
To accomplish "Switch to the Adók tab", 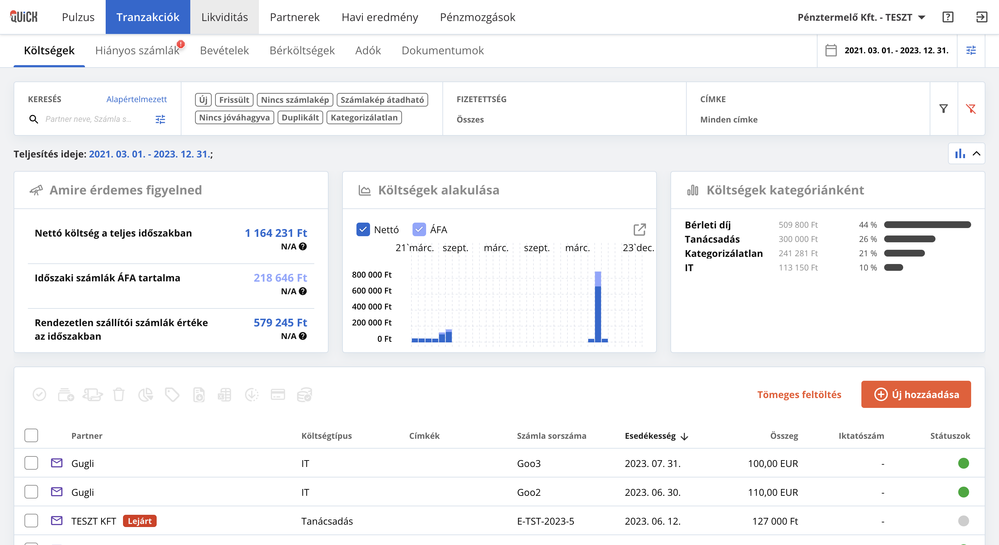I will pos(368,50).
